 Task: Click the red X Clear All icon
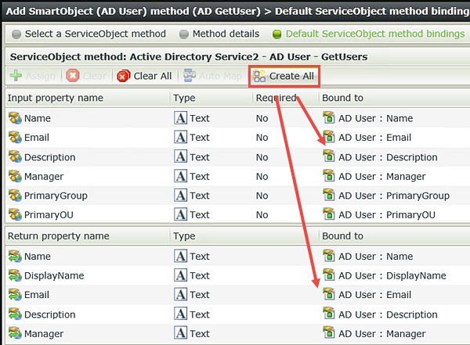[x=124, y=76]
